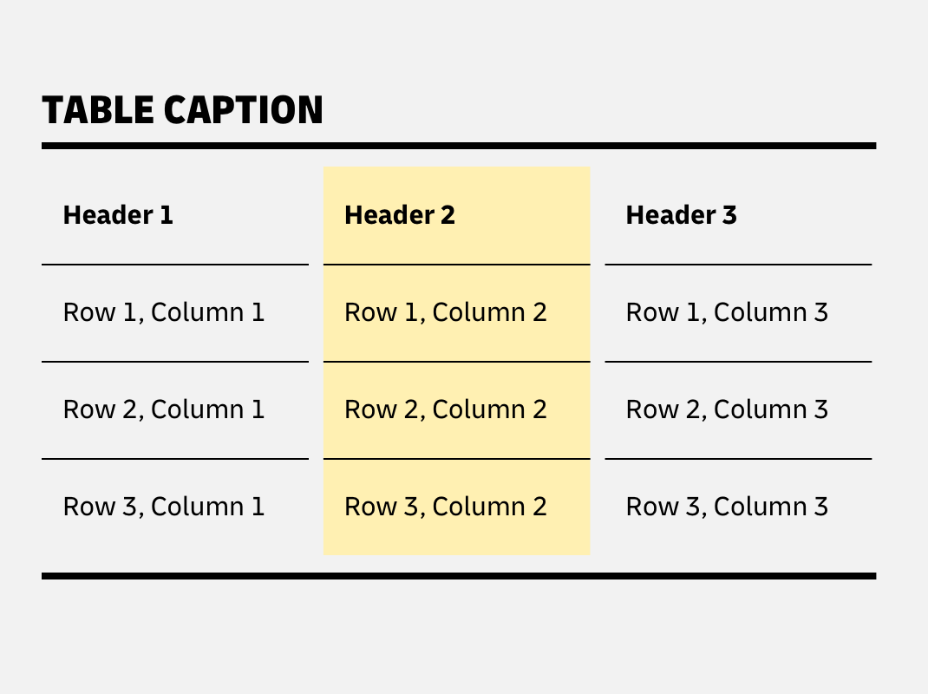928x694 pixels.
Task: Click the Row 2, Column 3 cell
Action: click(x=727, y=409)
